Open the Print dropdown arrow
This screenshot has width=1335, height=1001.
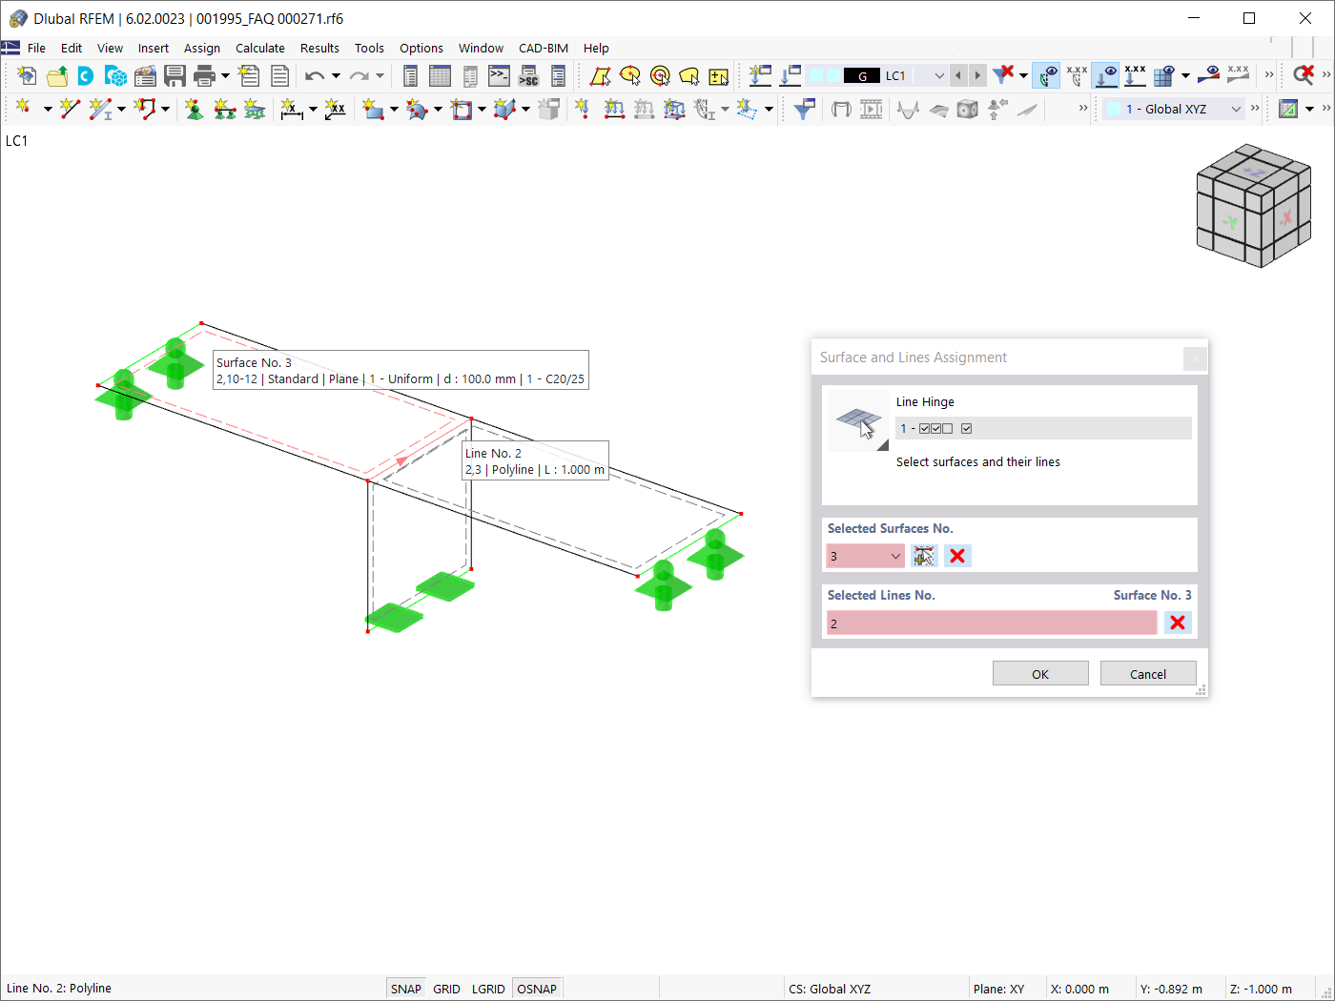click(x=225, y=76)
